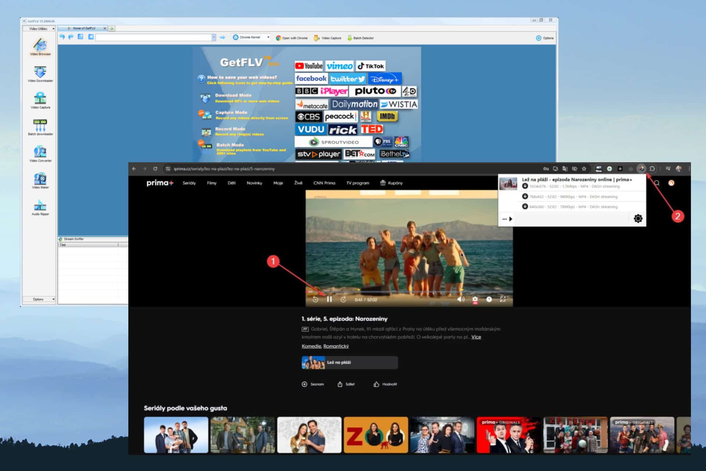Click Video Capture toolbar button in GetFLV
Viewport: 706px width, 471px height.
click(327, 38)
